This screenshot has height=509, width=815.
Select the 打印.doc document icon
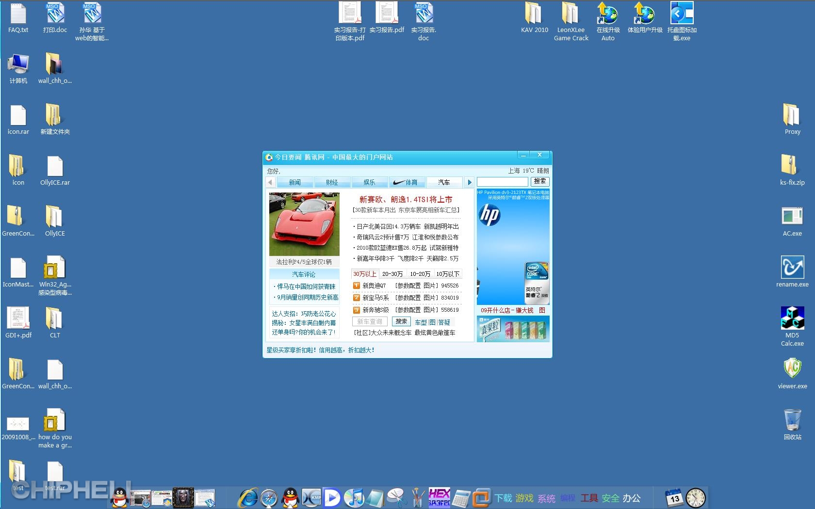[55, 17]
